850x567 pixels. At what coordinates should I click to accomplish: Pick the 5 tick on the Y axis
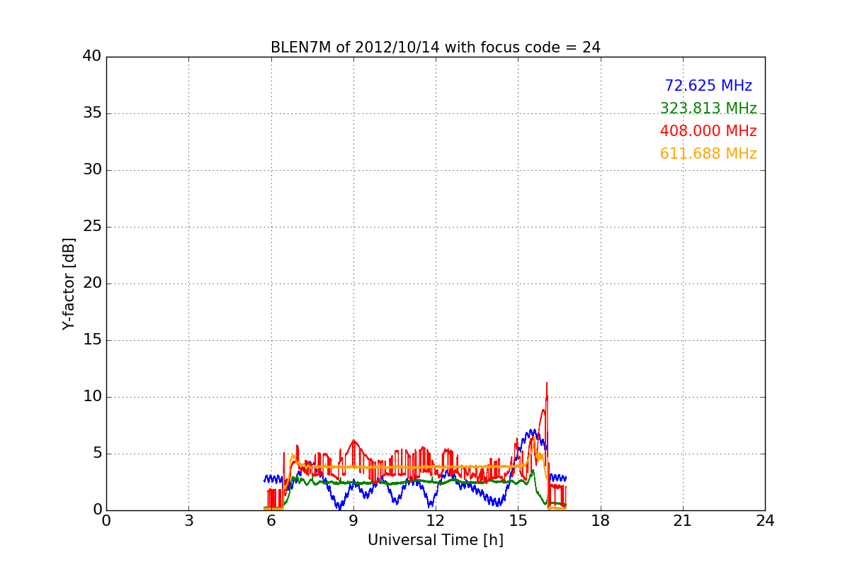[x=97, y=454]
